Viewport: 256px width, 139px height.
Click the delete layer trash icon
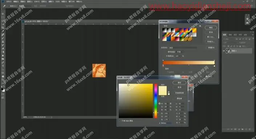[249, 129]
